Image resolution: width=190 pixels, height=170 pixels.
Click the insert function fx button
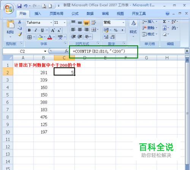(66, 51)
